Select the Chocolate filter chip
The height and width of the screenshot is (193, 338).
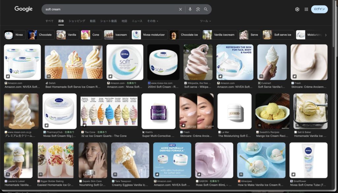[x=41, y=35]
